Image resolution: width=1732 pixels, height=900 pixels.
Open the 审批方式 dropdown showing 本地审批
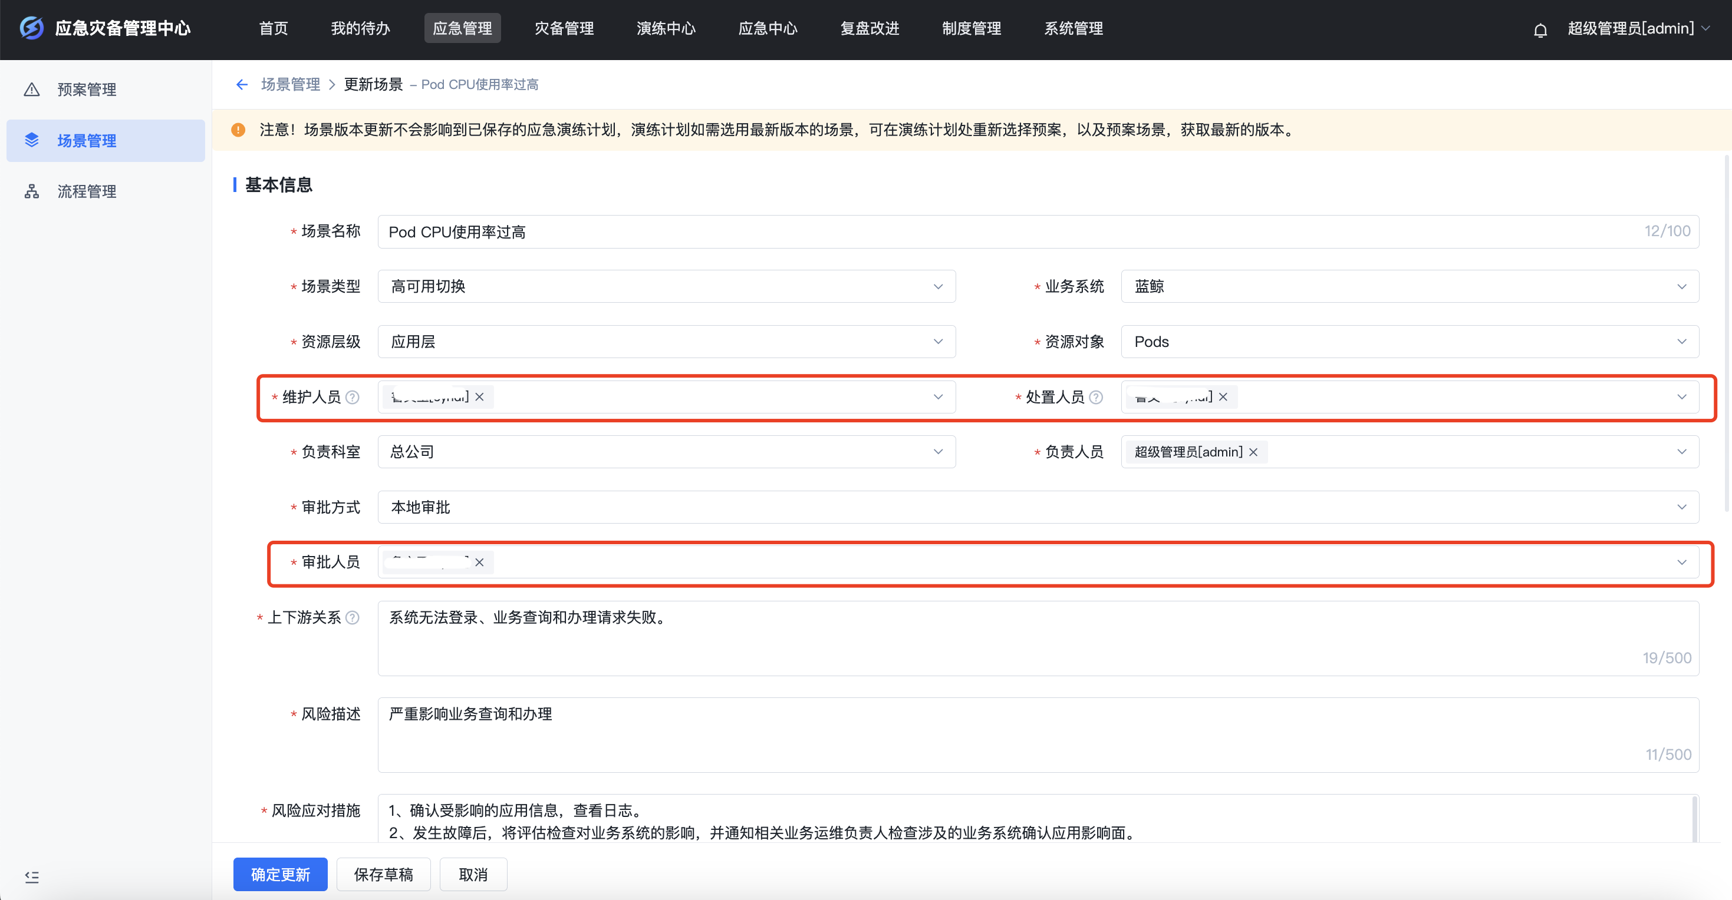(x=1038, y=507)
